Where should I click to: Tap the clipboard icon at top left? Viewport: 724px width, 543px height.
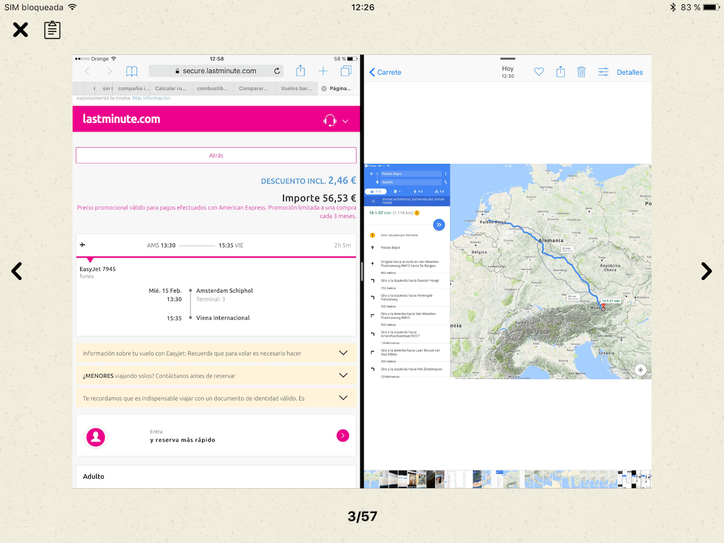[x=52, y=30]
